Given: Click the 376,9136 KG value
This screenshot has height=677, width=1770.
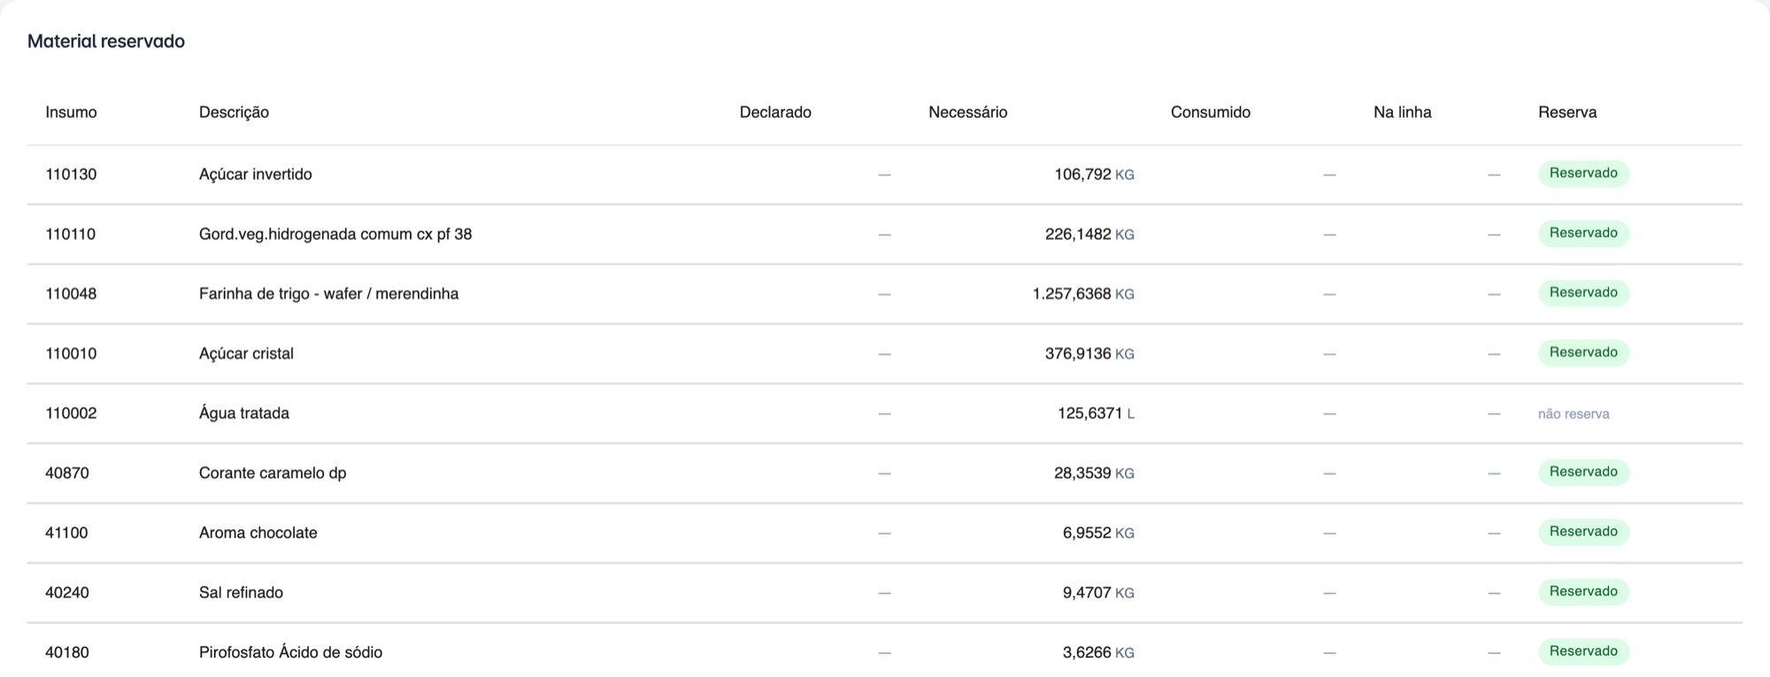Looking at the screenshot, I should point(1089,354).
